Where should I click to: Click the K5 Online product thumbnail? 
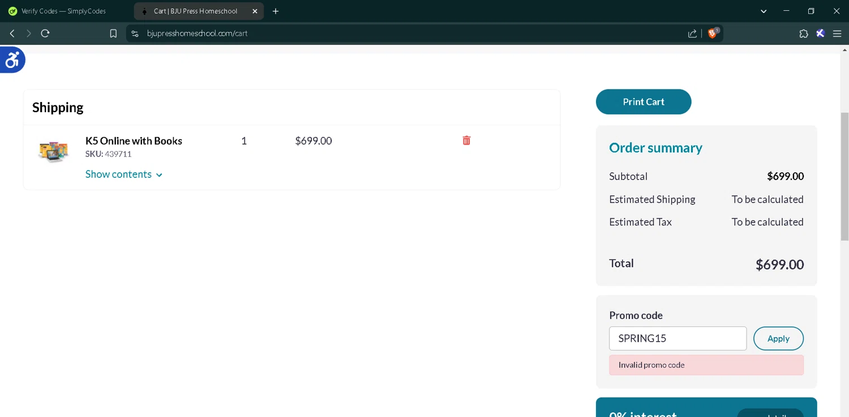pyautogui.click(x=53, y=151)
